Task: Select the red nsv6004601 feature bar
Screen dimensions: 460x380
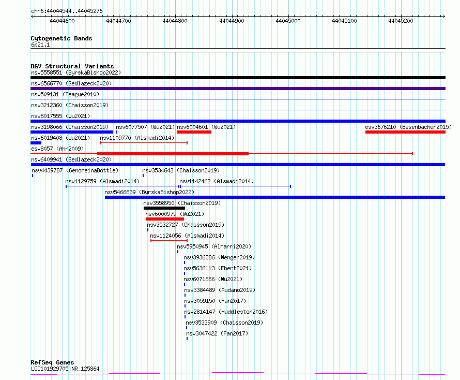Action: click(194, 132)
